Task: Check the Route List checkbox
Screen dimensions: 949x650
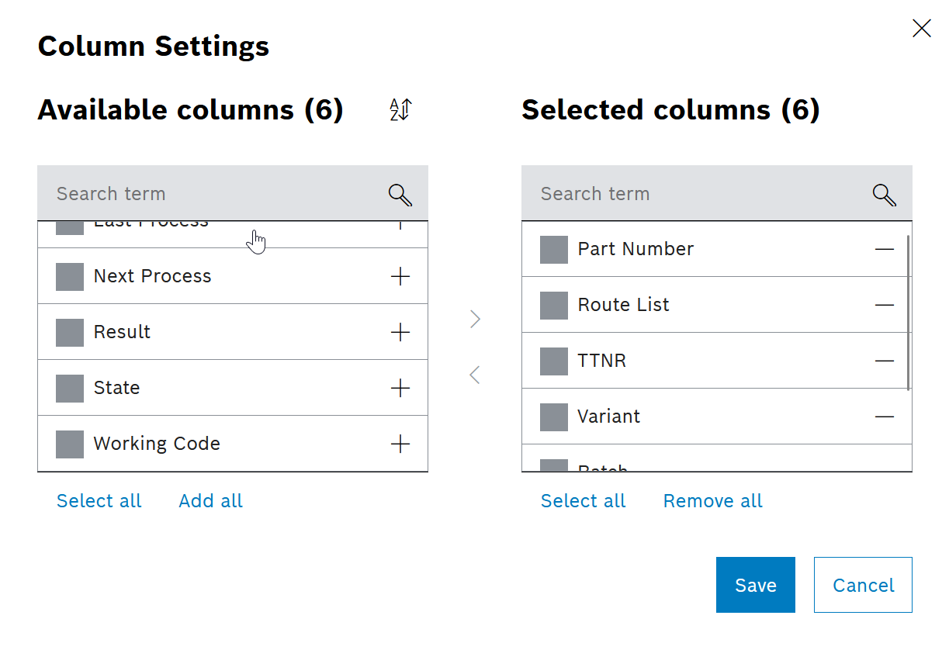Action: (553, 305)
